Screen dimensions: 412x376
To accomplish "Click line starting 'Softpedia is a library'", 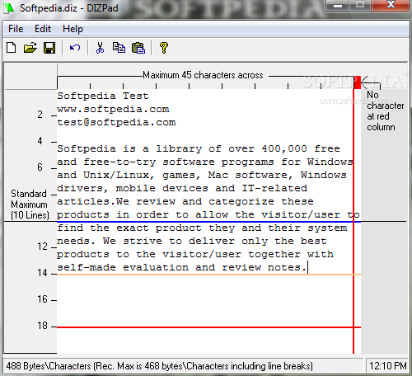I will pyautogui.click(x=199, y=148).
